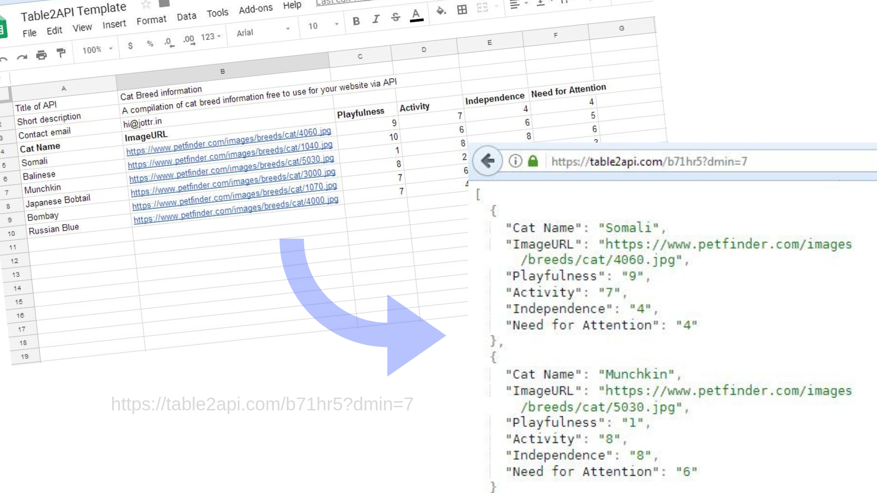Click the browser back arrow button
This screenshot has height=493, width=877.
coord(487,161)
